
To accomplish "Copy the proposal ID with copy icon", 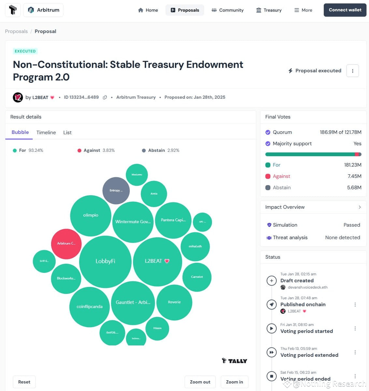I will click(x=105, y=97).
